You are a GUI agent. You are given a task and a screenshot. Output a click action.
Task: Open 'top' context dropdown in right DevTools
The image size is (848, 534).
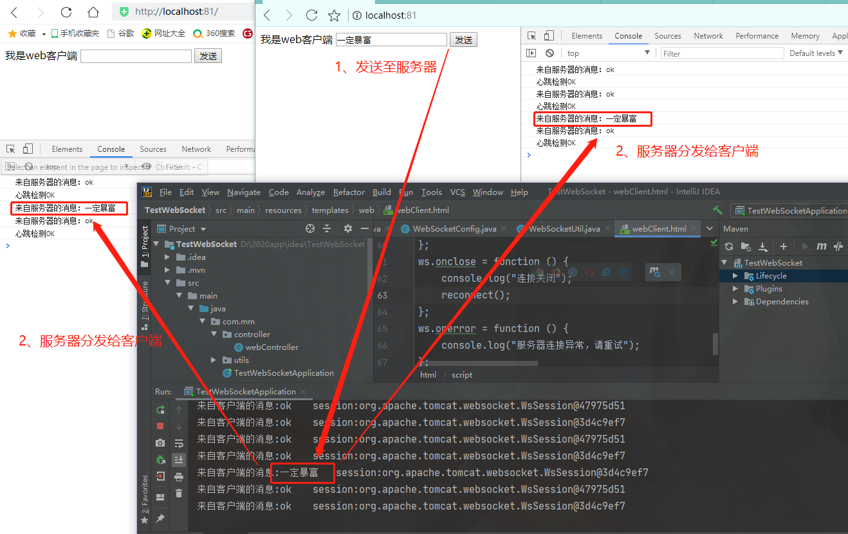608,53
